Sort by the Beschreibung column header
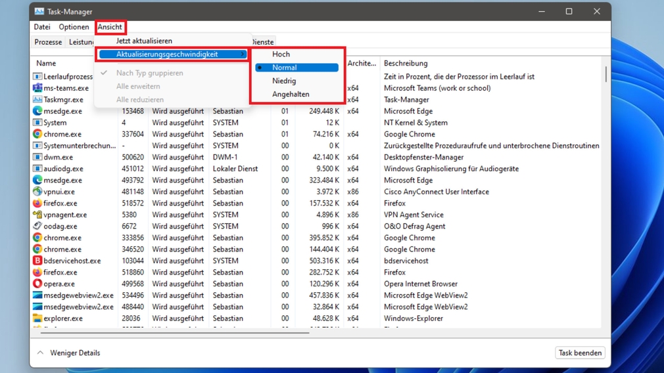Viewport: 664px width, 373px height. [x=406, y=64]
